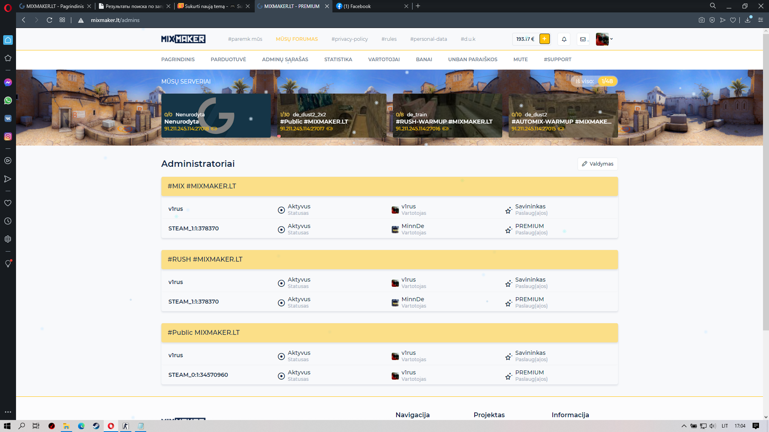
Task: Open the Nenurodyta server card
Action: tap(216, 116)
